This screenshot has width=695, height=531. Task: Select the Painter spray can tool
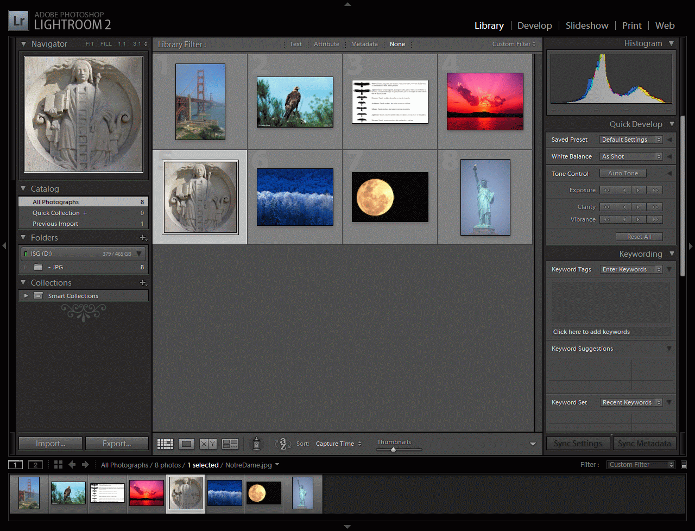[256, 444]
